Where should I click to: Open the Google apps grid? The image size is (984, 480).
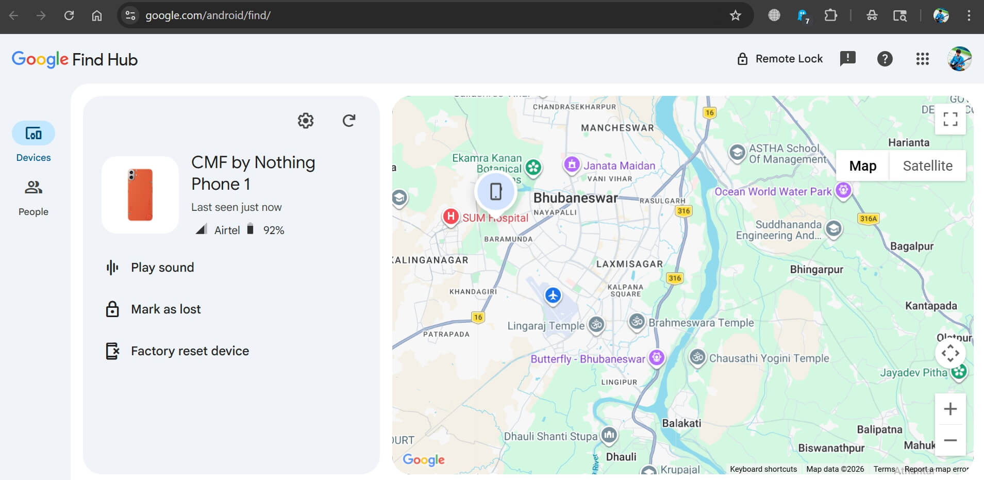coord(923,59)
